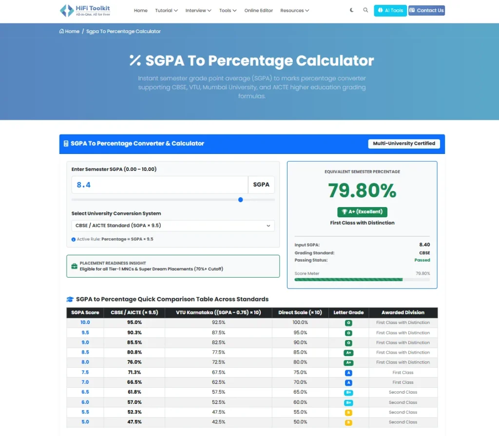Expand the Tutorial menu
This screenshot has height=436, width=499.
pyautogui.click(x=167, y=11)
